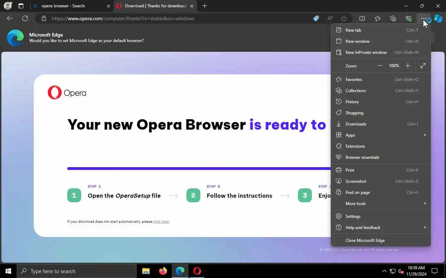
Task: Open the notification center icon
Action: tap(435, 271)
